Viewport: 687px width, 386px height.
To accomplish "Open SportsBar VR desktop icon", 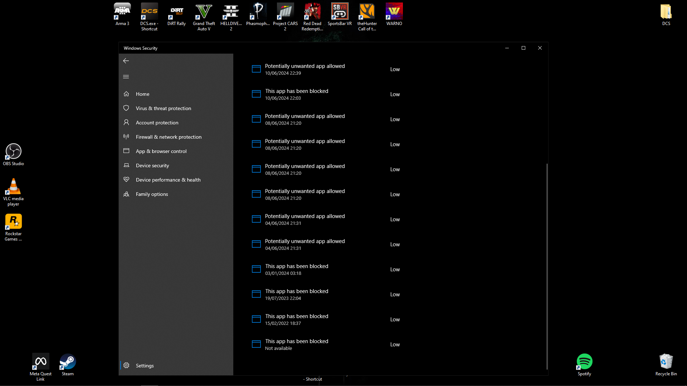I will point(340,15).
